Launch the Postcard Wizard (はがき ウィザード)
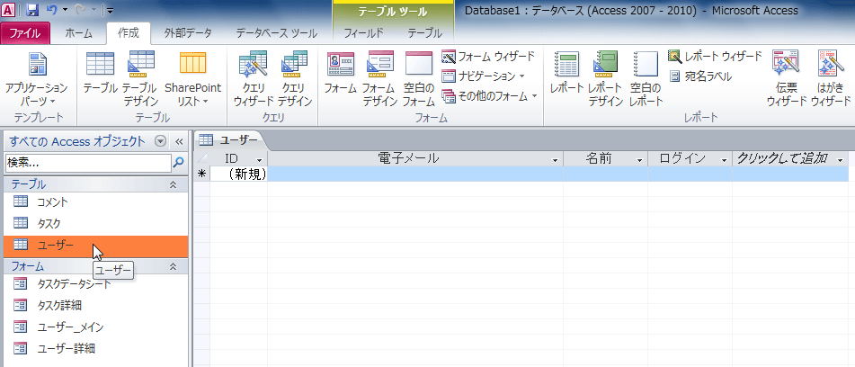This screenshot has width=855, height=367. click(831, 79)
